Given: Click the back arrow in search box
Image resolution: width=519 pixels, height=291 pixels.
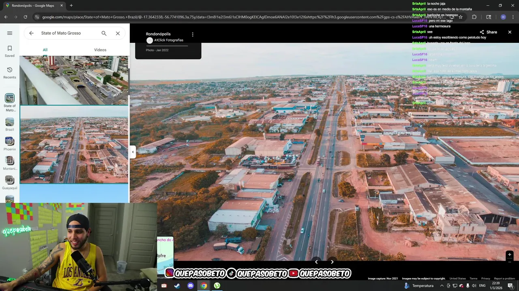Looking at the screenshot, I should click(31, 33).
